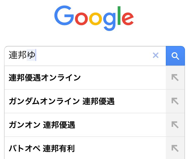Insert ガンオン 連邦優遇 via its arrow icon
This screenshot has height=159, width=189.
pyautogui.click(x=175, y=125)
